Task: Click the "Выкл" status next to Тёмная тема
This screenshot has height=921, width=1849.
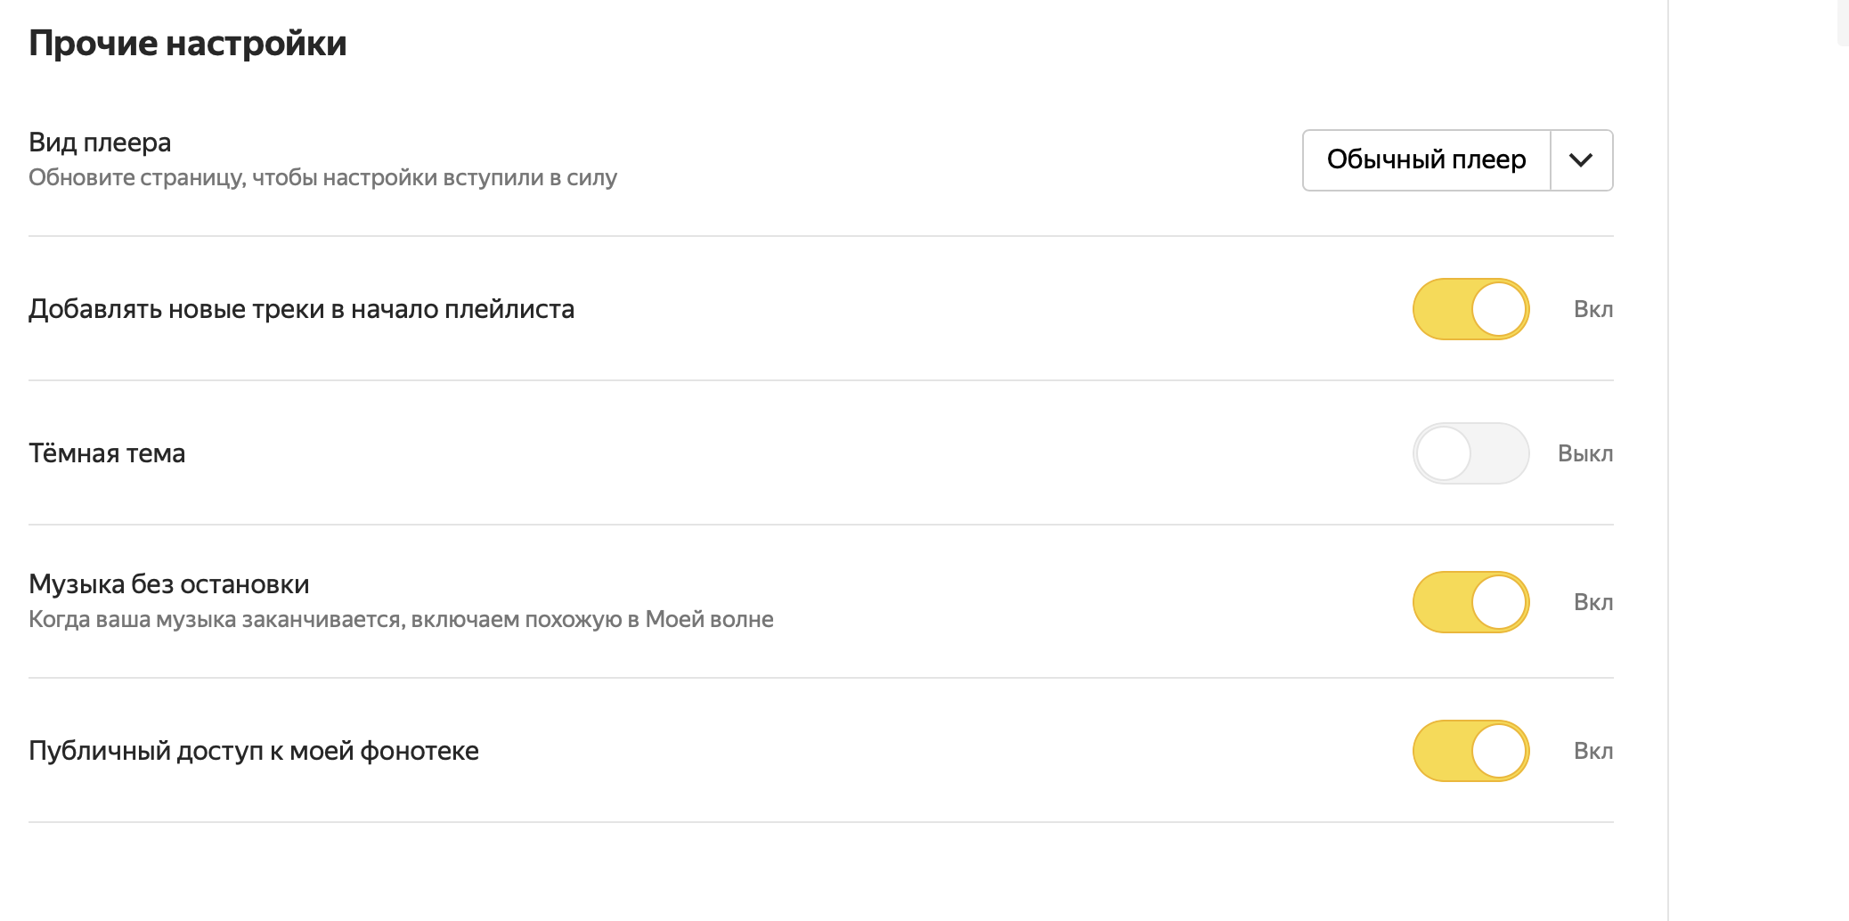Action: click(x=1585, y=453)
